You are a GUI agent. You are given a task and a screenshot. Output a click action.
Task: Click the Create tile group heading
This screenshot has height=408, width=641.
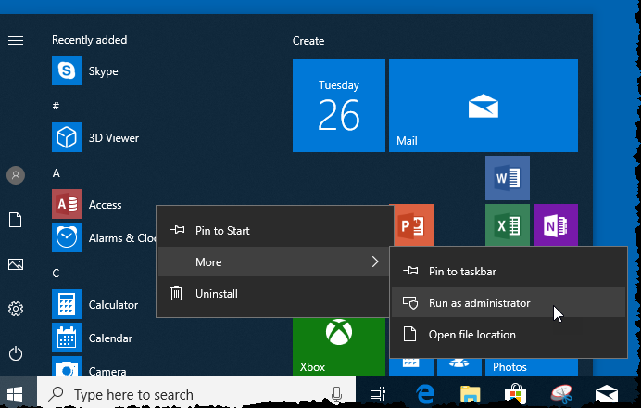pos(308,41)
